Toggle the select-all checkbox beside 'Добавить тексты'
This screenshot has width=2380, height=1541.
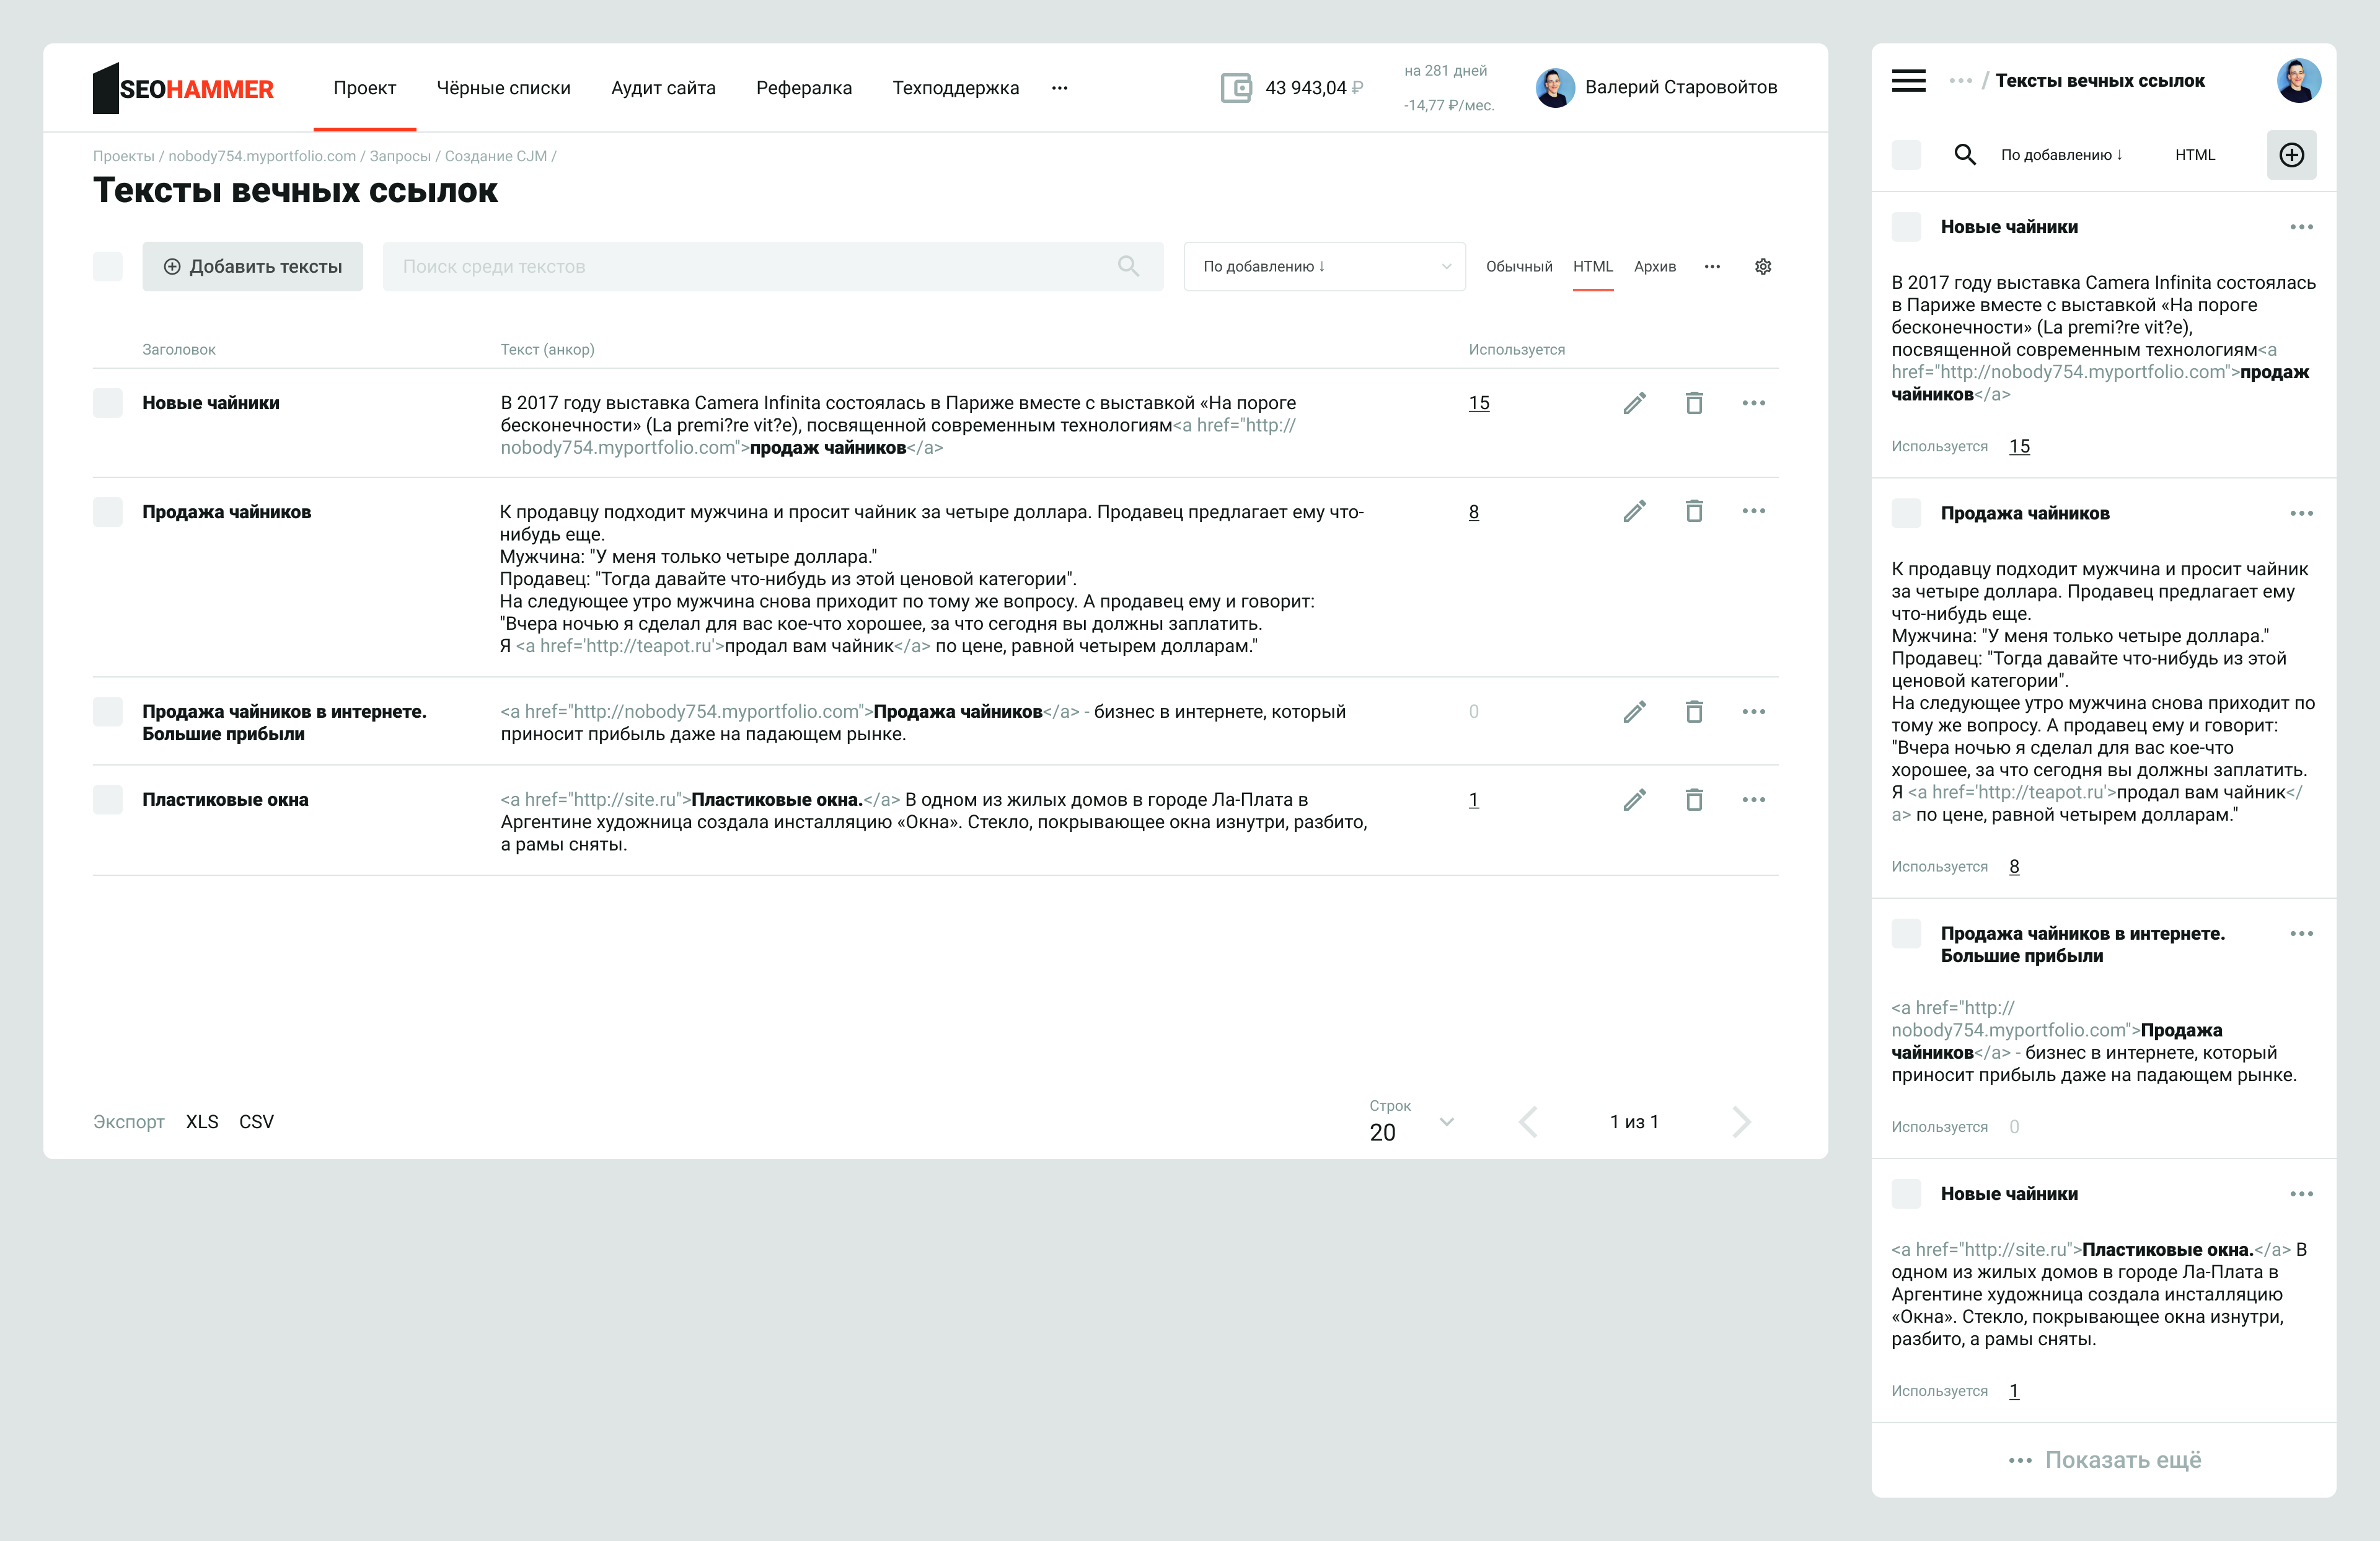[x=108, y=267]
